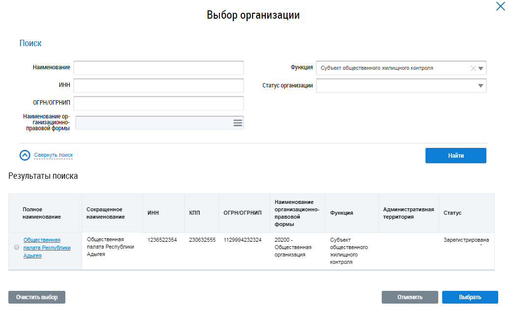
Task: Click the ИНН column header in results
Action: click(153, 213)
